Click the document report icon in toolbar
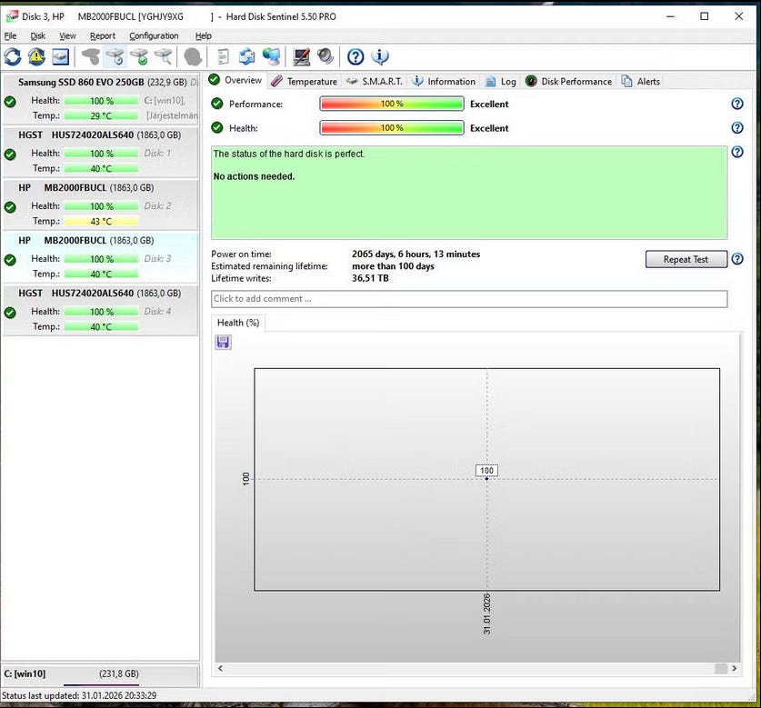 click(223, 57)
